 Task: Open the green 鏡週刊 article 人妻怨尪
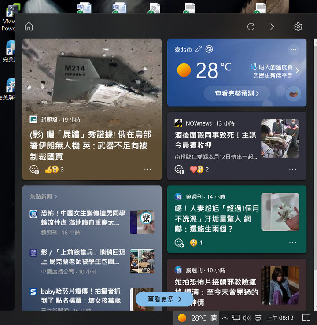[x=217, y=219]
